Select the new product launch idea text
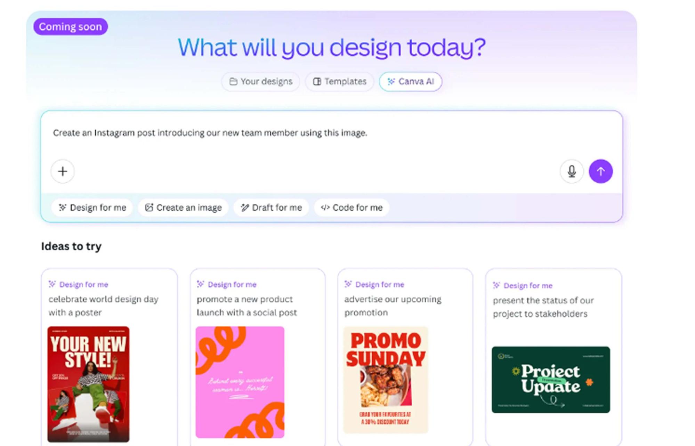695x446 pixels. (x=247, y=306)
